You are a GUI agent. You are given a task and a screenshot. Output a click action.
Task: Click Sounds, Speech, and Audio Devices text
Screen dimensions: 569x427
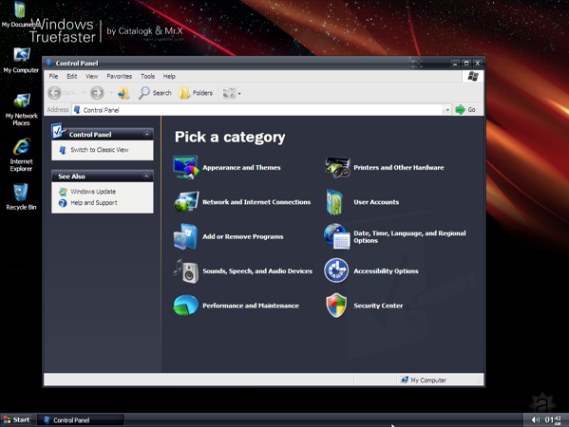coord(257,270)
